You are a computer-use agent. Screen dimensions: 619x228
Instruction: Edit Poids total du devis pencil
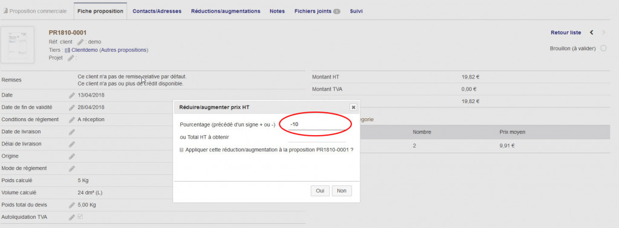pos(71,204)
